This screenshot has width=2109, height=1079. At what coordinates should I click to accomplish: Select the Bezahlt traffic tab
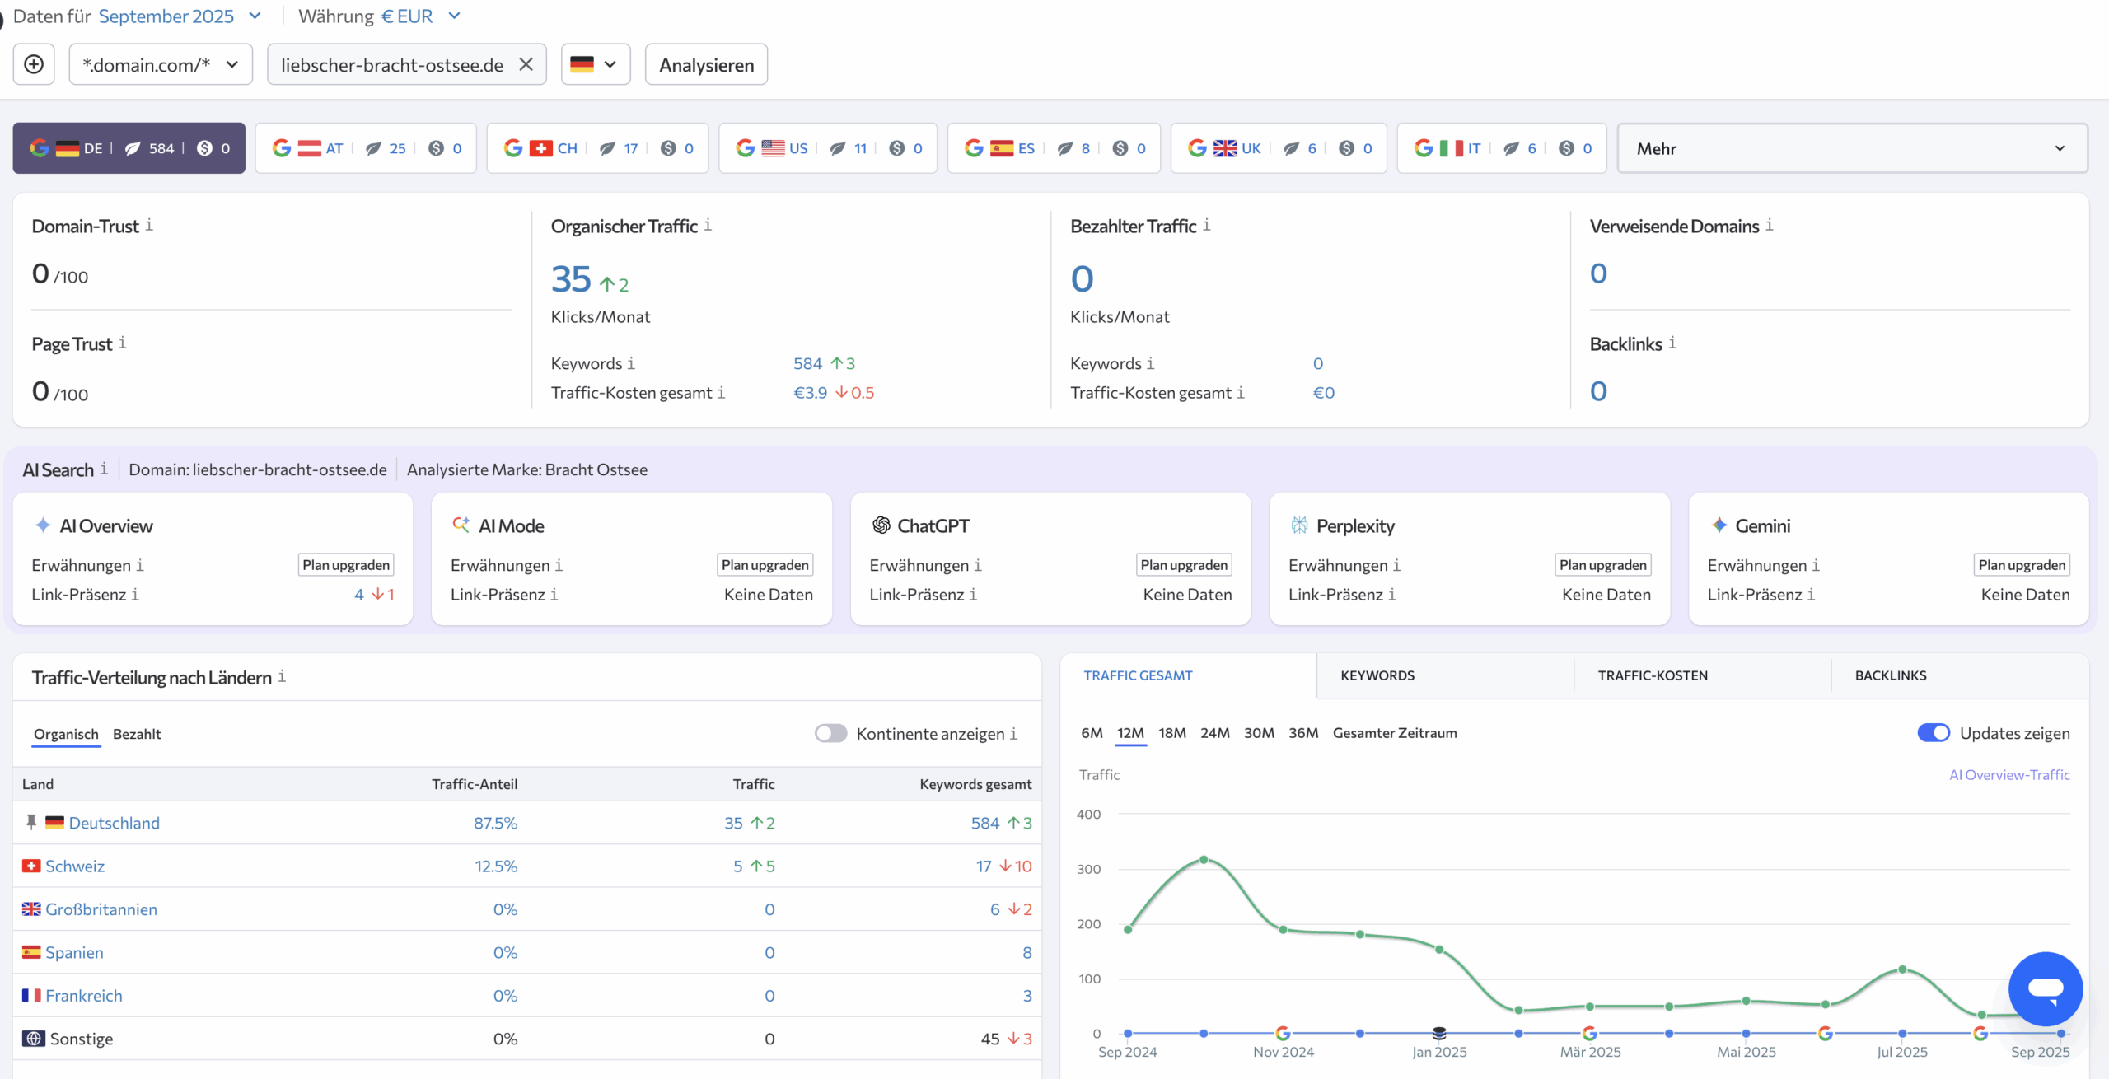[137, 734]
